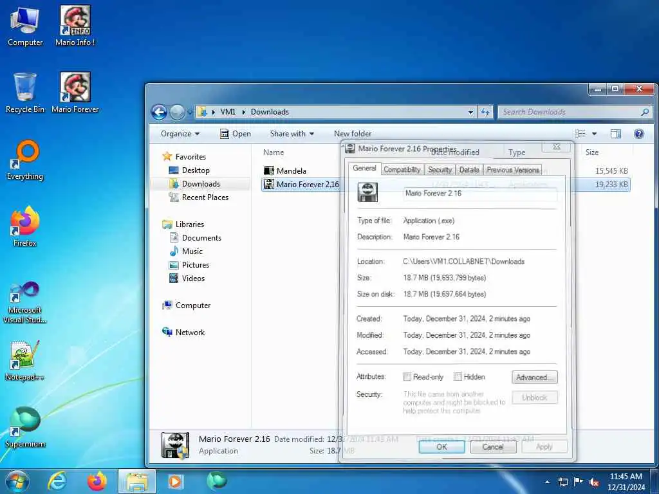Select Pictures library
This screenshot has width=659, height=494.
[x=196, y=264]
